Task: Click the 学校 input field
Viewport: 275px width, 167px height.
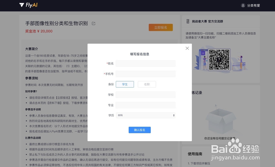Action: 145,95
